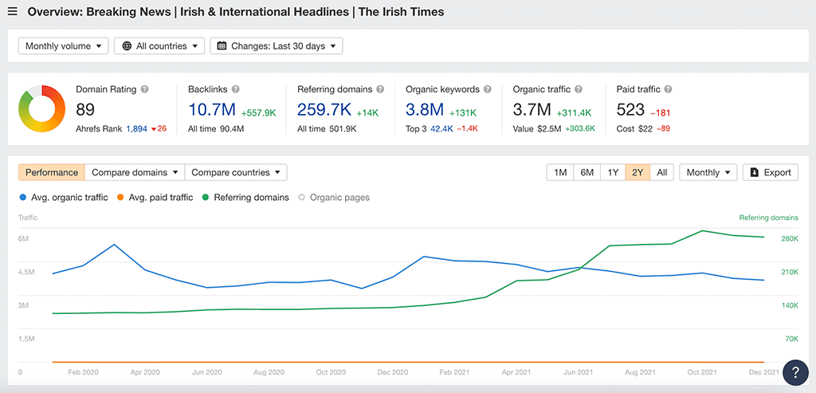The height and width of the screenshot is (393, 816).
Task: Click the All time 501.9K text
Action: [327, 128]
